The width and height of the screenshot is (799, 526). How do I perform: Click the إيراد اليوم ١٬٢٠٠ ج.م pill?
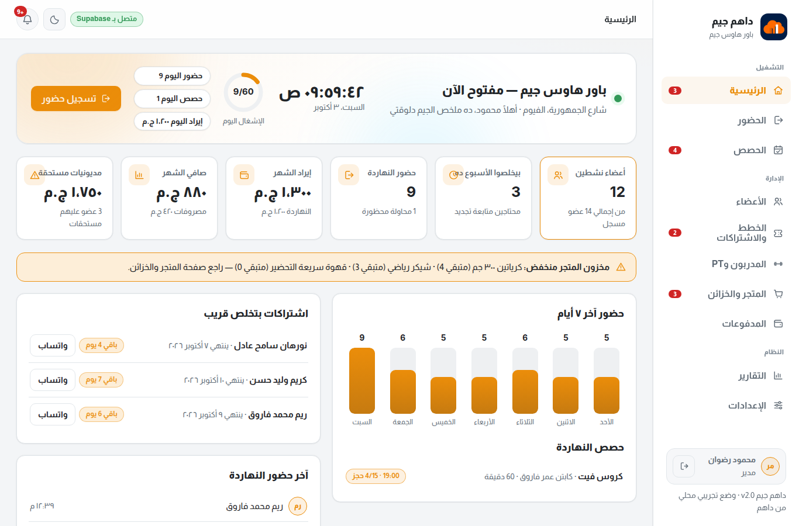point(172,122)
